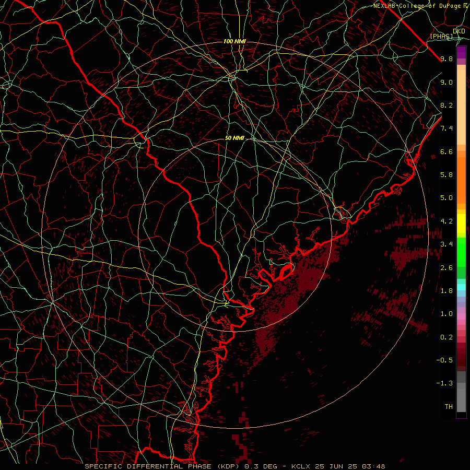
Task: Click the "50 NMI" range ring label
Action: pos(234,138)
